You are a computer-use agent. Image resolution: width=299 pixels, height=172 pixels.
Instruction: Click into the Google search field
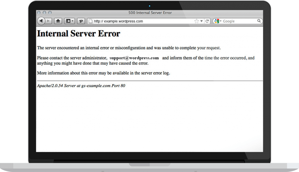pyautogui.click(x=239, y=21)
